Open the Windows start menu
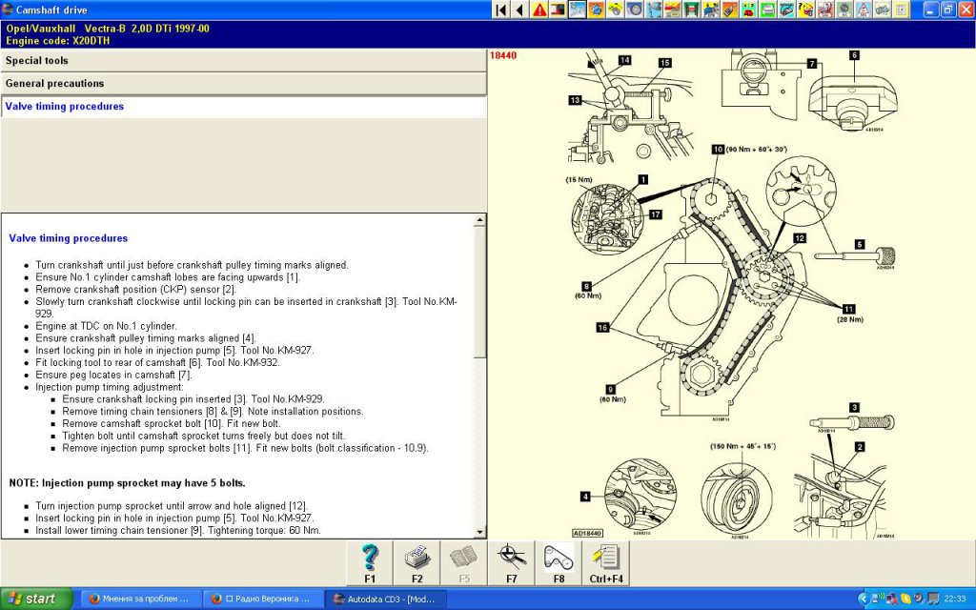The height and width of the screenshot is (610, 976). pyautogui.click(x=36, y=599)
